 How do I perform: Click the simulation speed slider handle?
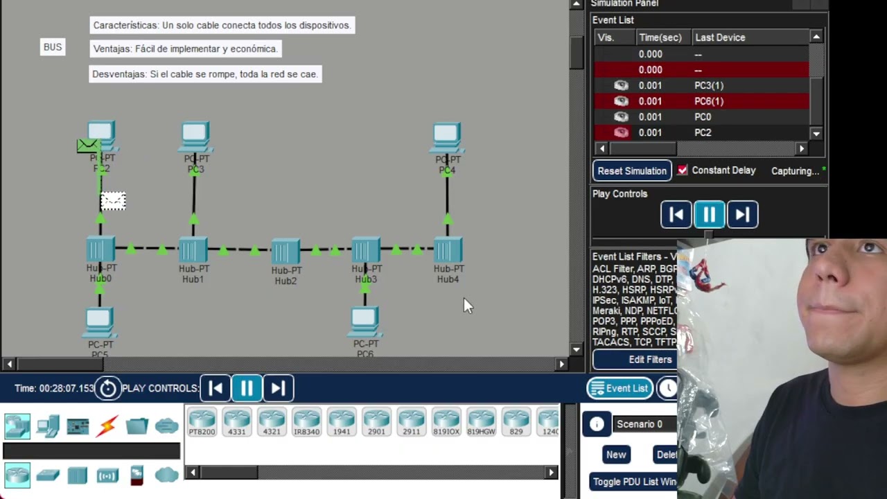[x=708, y=234]
